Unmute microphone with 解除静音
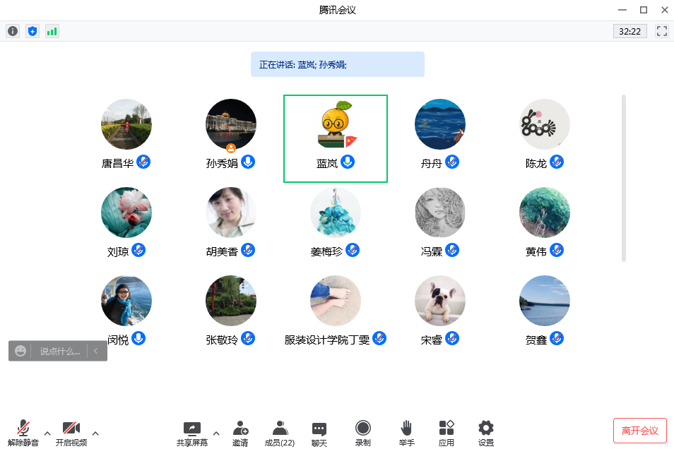The width and height of the screenshot is (674, 449). (23, 433)
